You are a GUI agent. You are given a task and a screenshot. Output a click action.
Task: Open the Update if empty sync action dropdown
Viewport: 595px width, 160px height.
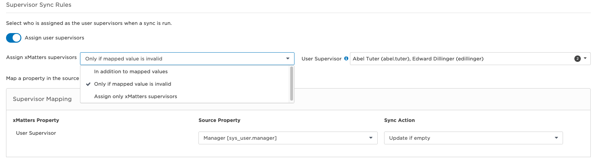click(x=473, y=138)
